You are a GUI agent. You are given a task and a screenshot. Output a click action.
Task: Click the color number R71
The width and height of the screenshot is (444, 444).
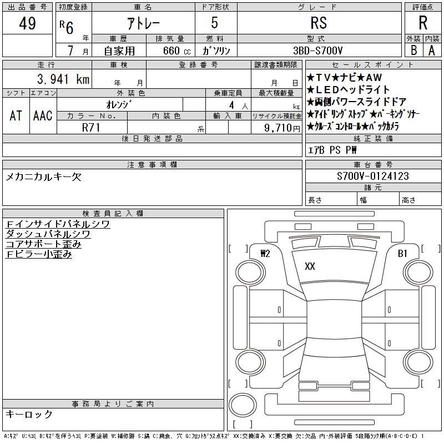tap(91, 128)
